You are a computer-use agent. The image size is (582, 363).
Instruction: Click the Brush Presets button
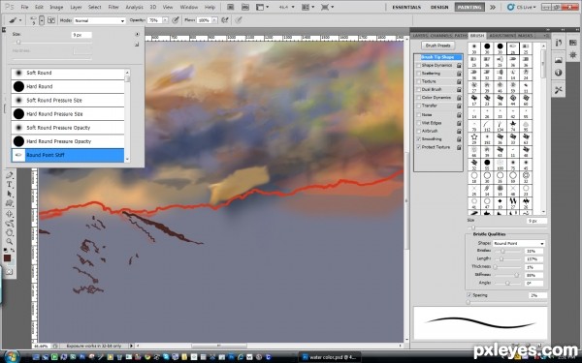(438, 45)
